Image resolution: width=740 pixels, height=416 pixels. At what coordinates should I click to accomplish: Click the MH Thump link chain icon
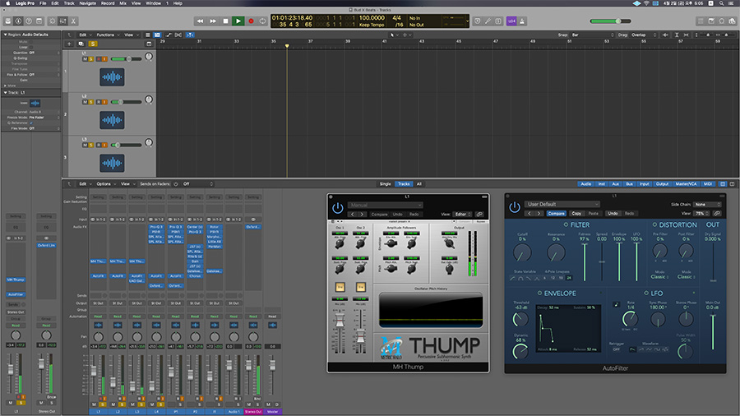[479, 214]
